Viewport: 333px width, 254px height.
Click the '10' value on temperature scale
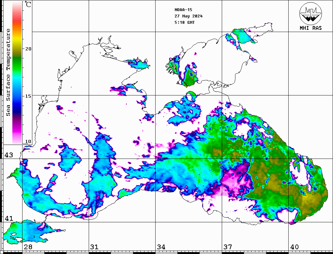coord(28,141)
